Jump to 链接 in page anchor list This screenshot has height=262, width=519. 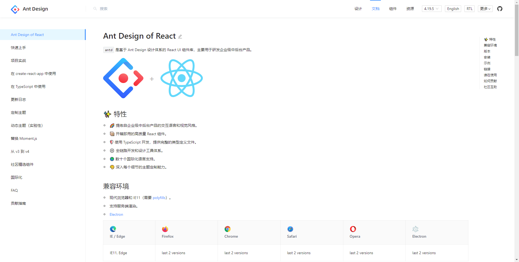tap(487, 69)
